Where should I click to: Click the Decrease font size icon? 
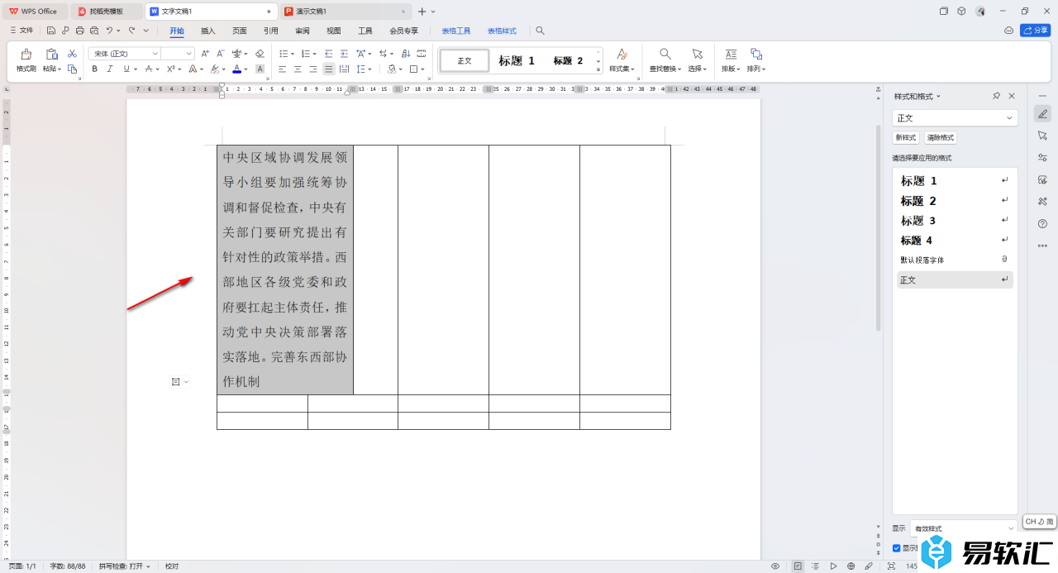pyautogui.click(x=221, y=53)
